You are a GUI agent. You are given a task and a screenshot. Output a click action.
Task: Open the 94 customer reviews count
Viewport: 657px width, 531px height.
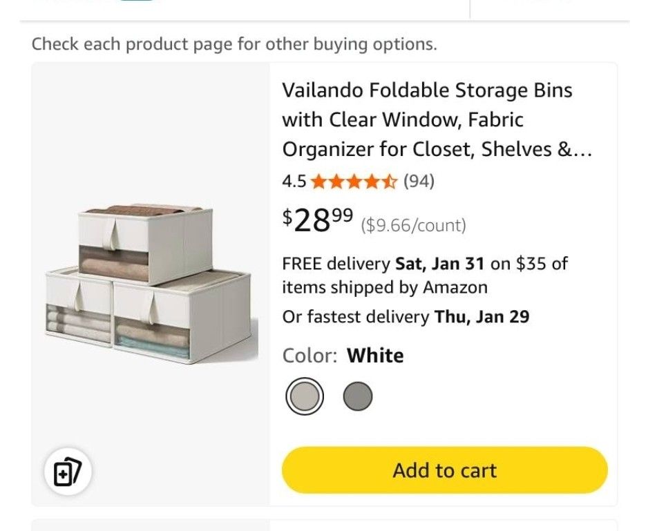coord(419,182)
